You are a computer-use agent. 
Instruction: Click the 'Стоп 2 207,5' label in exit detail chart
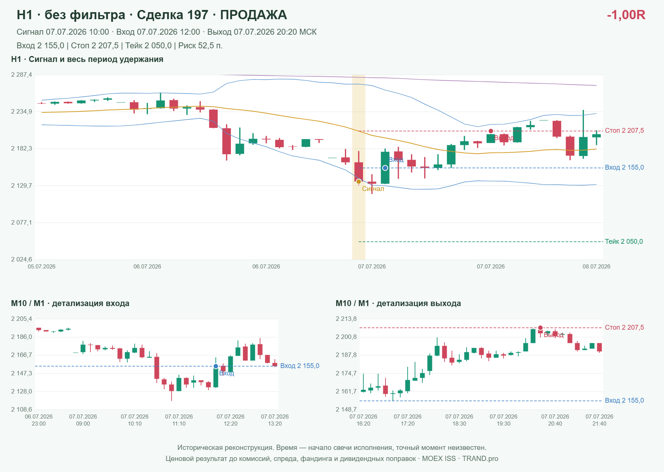tap(625, 327)
